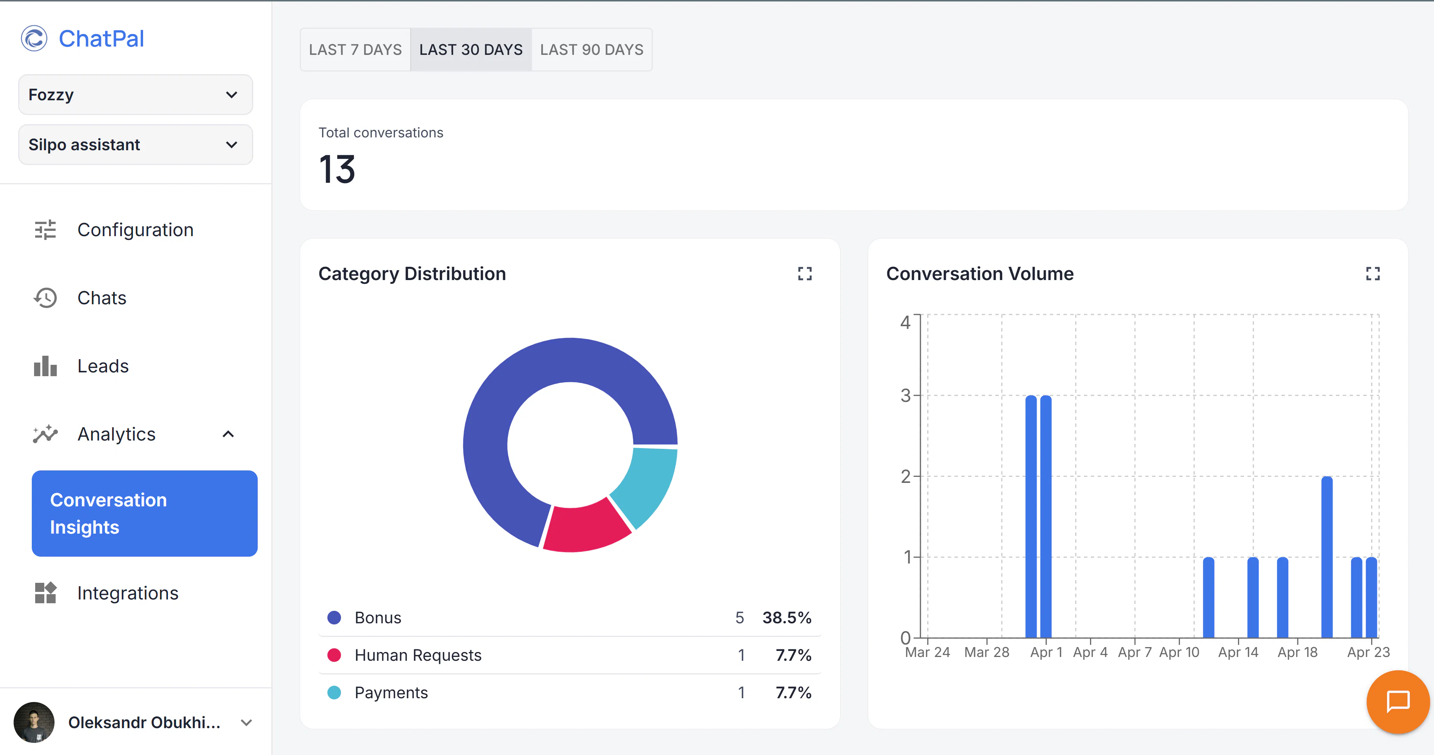Select Conversation Insights in the sidebar
The height and width of the screenshot is (755, 1434).
pos(145,513)
